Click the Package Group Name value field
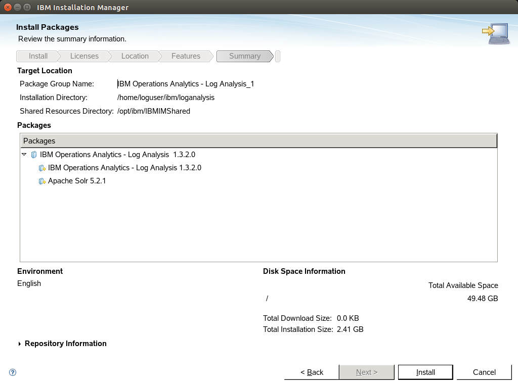518x388 pixels. coord(186,84)
